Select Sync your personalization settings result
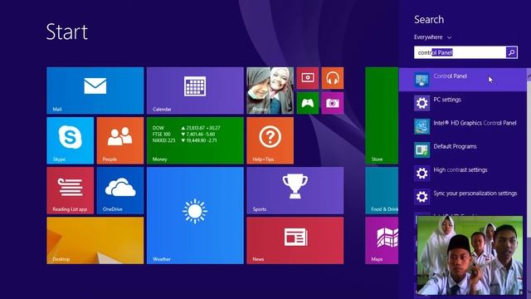Screen dimensions: 531x299 [x=463, y=196]
